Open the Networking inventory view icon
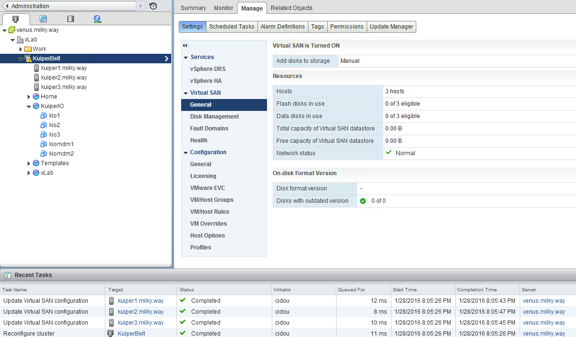Image resolution: width=576 pixels, height=337 pixels. click(98, 19)
